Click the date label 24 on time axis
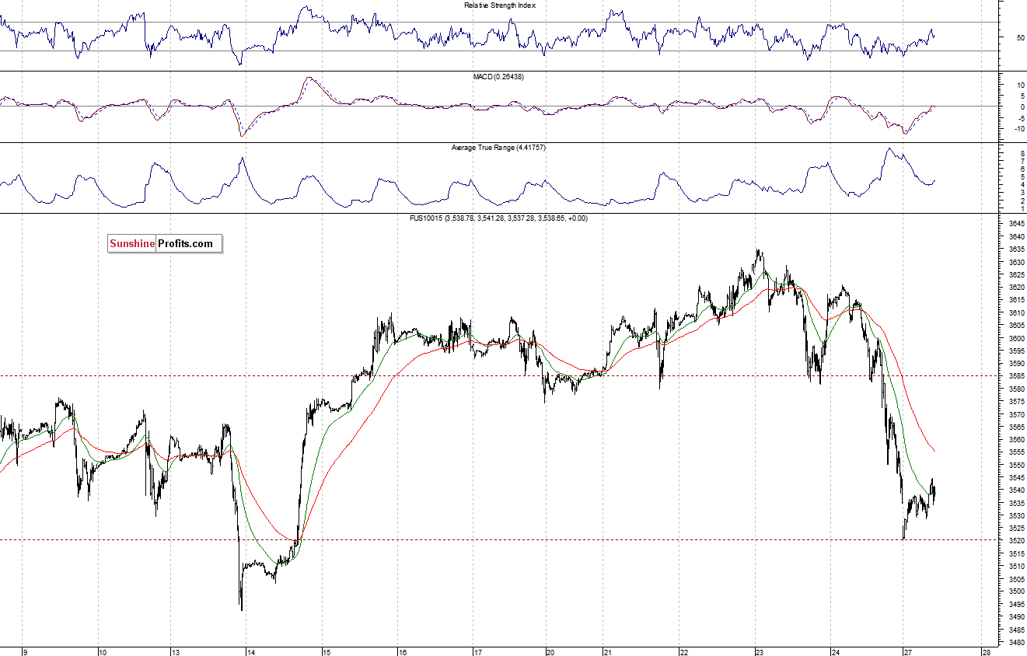Image resolution: width=1027 pixels, height=656 pixels. point(835,652)
